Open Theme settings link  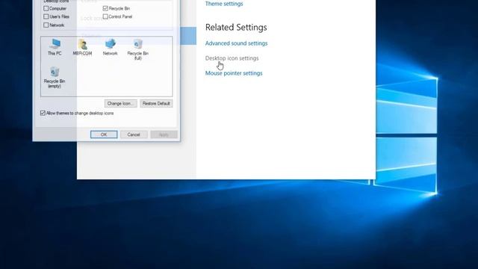224,4
